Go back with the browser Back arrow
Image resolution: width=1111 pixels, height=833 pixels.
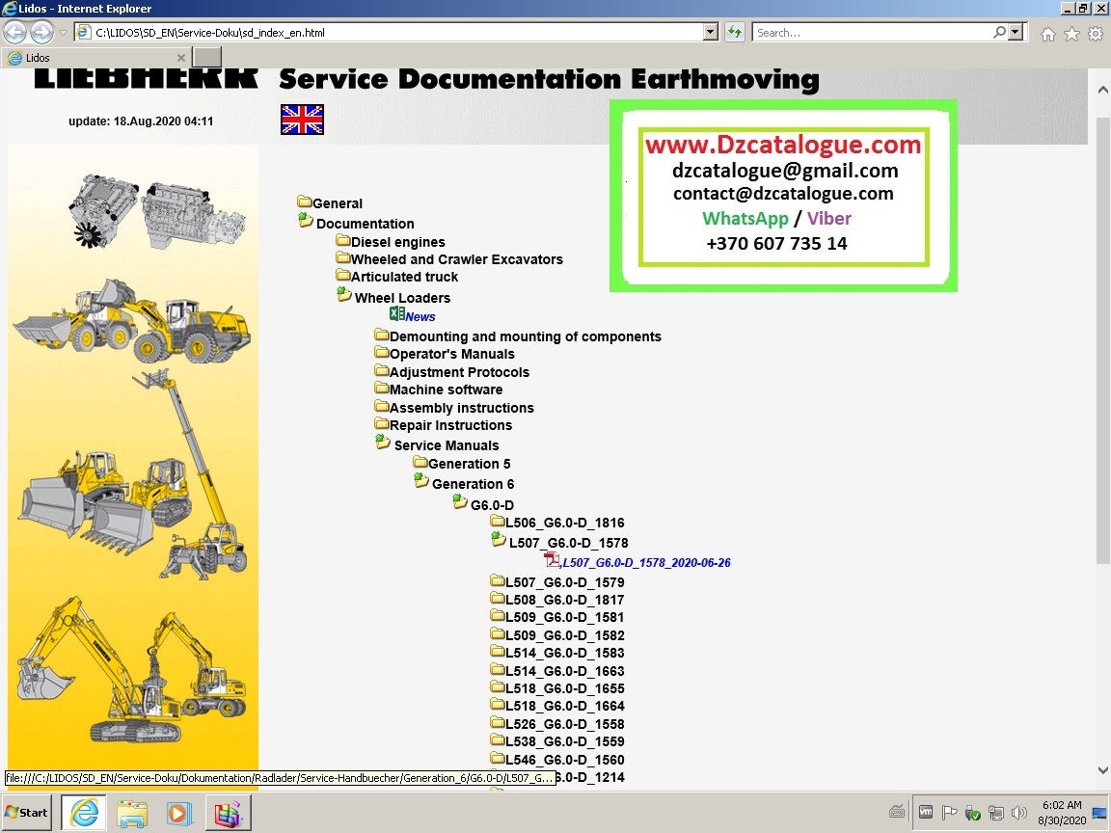tap(14, 32)
